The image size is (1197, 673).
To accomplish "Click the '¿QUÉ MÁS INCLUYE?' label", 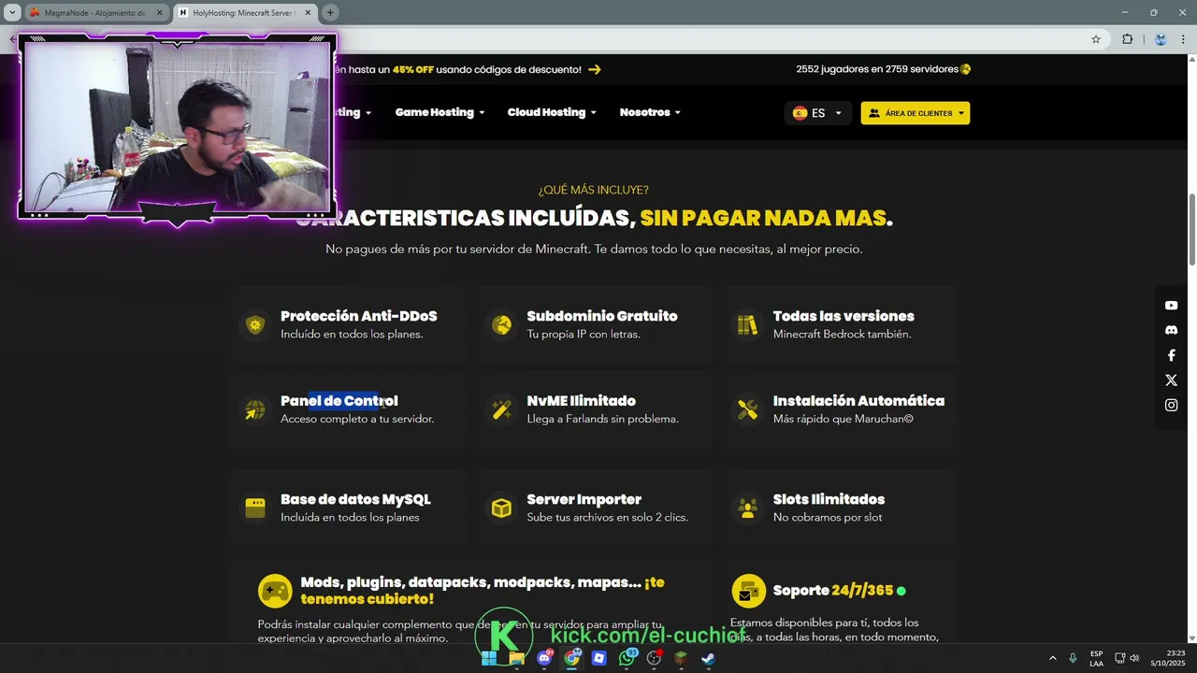I will click(x=593, y=190).
